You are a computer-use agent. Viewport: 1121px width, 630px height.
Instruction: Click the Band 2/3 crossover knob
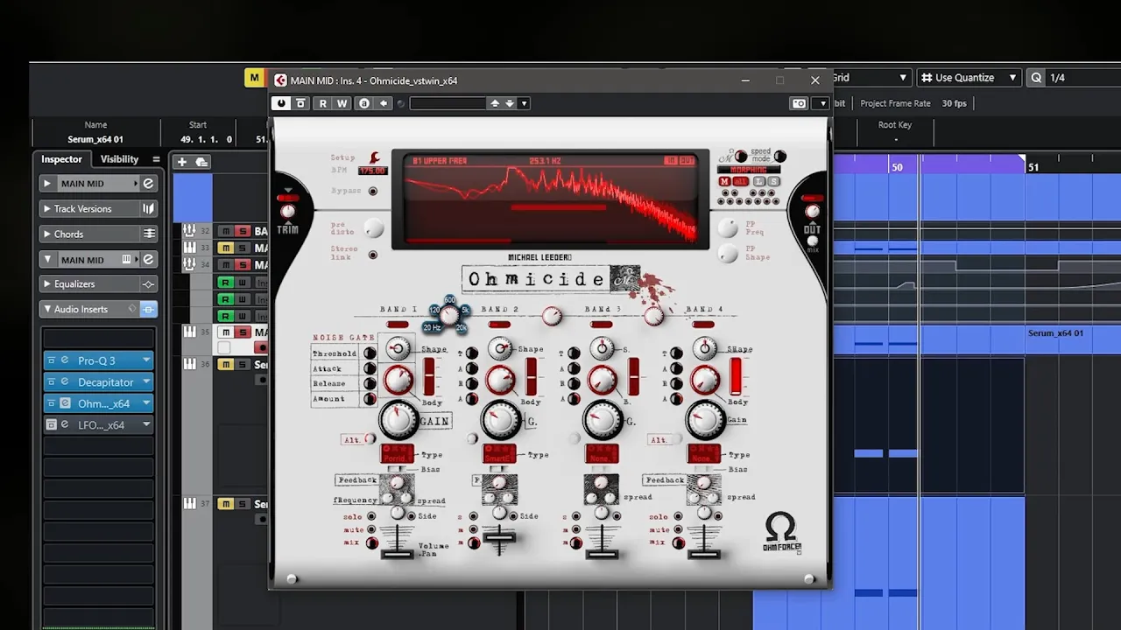[x=552, y=317]
